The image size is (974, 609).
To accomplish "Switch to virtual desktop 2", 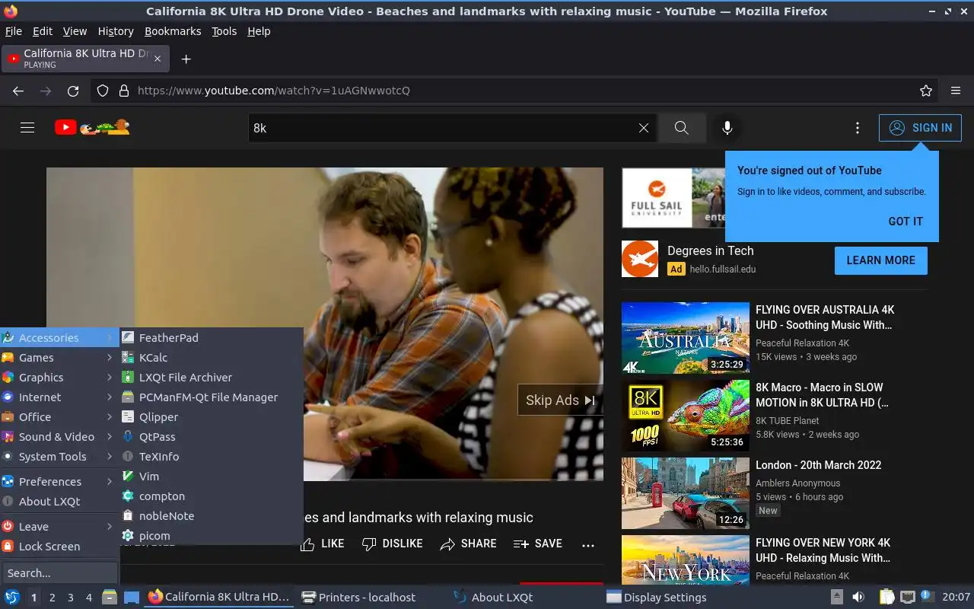I will pyautogui.click(x=53, y=598).
